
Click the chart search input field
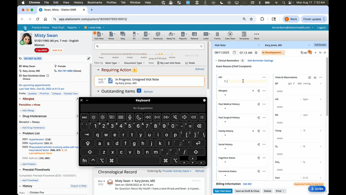point(149,46)
